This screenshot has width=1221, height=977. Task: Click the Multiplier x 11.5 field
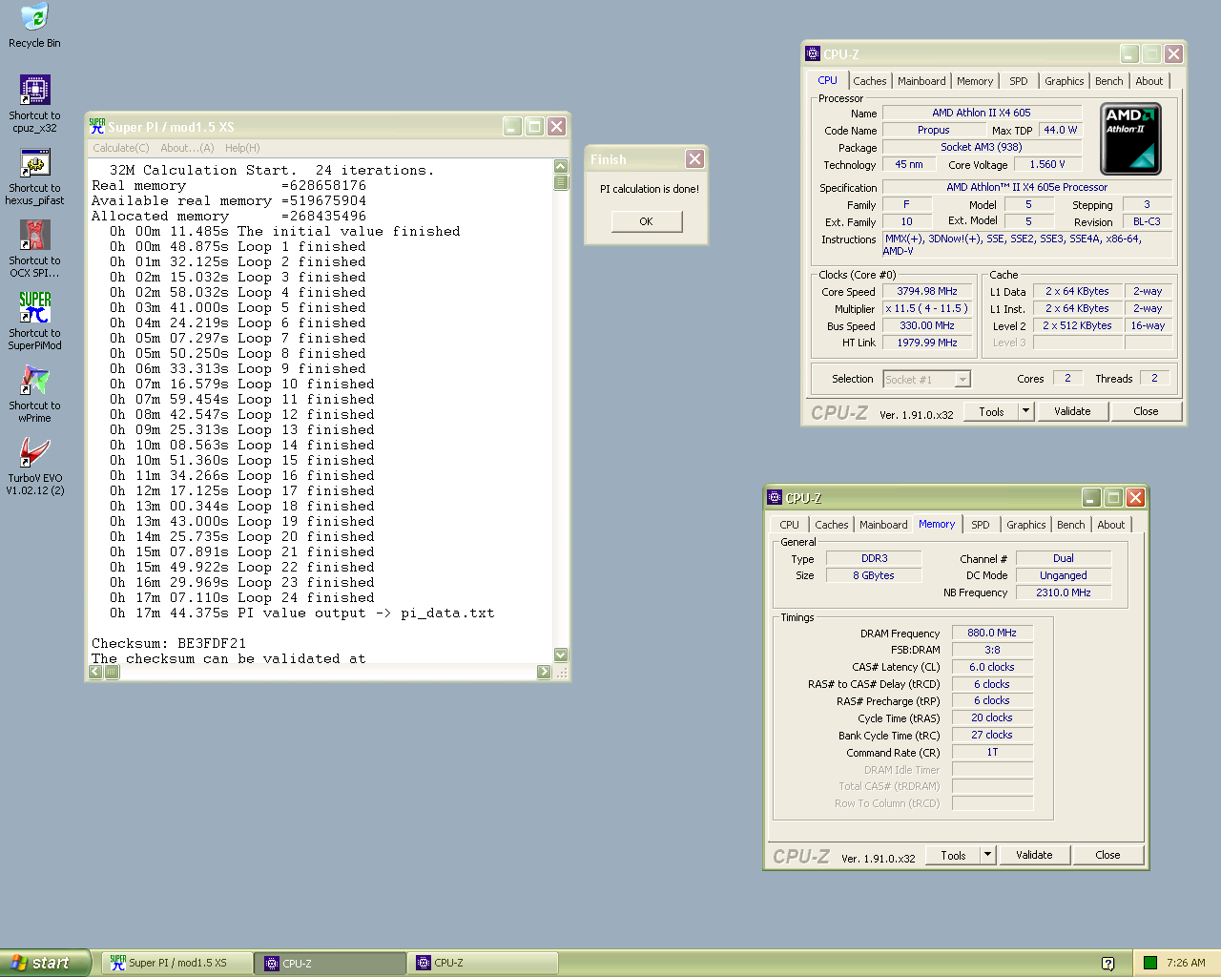(927, 308)
